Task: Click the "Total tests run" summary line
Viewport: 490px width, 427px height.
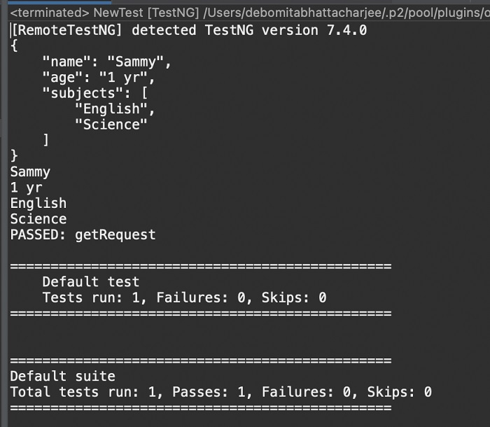Action: click(x=220, y=392)
